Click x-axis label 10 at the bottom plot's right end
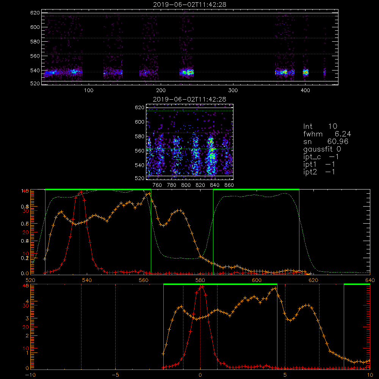 (x=370, y=375)
